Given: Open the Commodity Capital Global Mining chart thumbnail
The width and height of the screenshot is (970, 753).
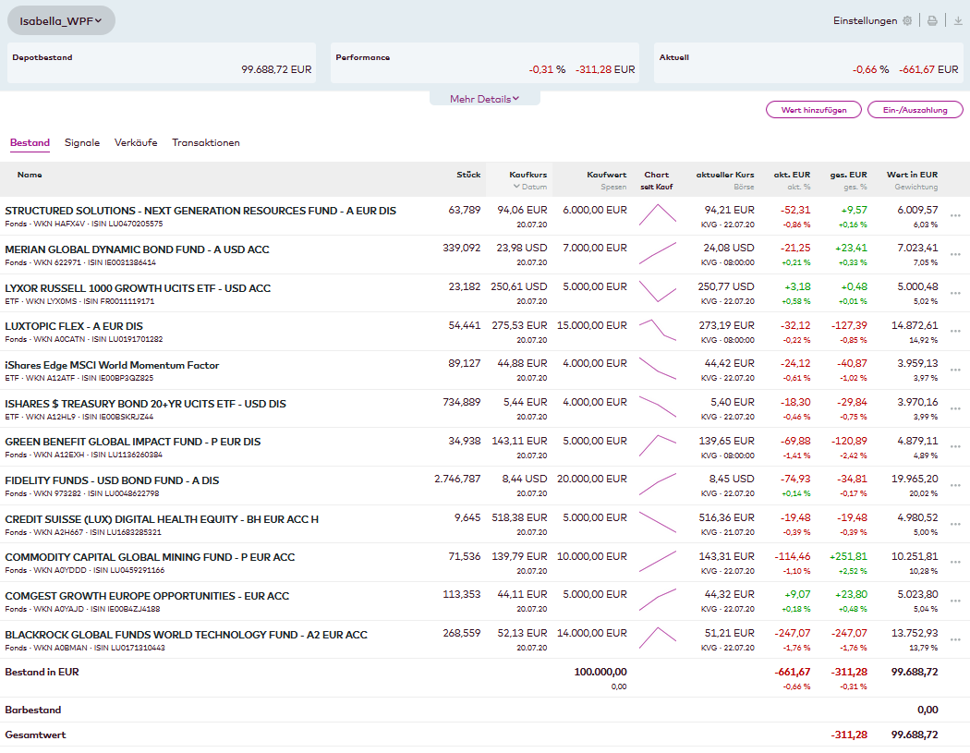Looking at the screenshot, I should pyautogui.click(x=657, y=562).
